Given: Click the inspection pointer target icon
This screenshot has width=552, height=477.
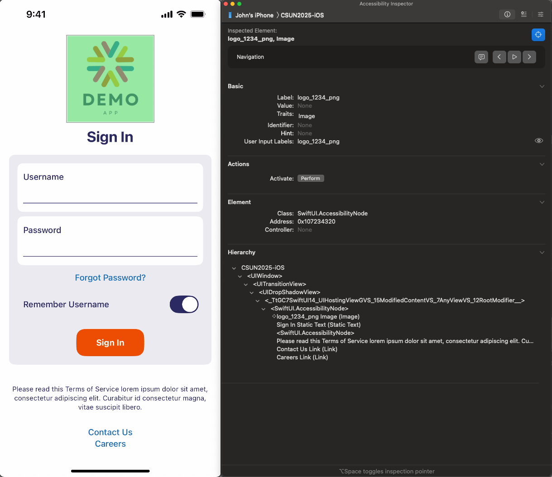Looking at the screenshot, I should coord(538,35).
